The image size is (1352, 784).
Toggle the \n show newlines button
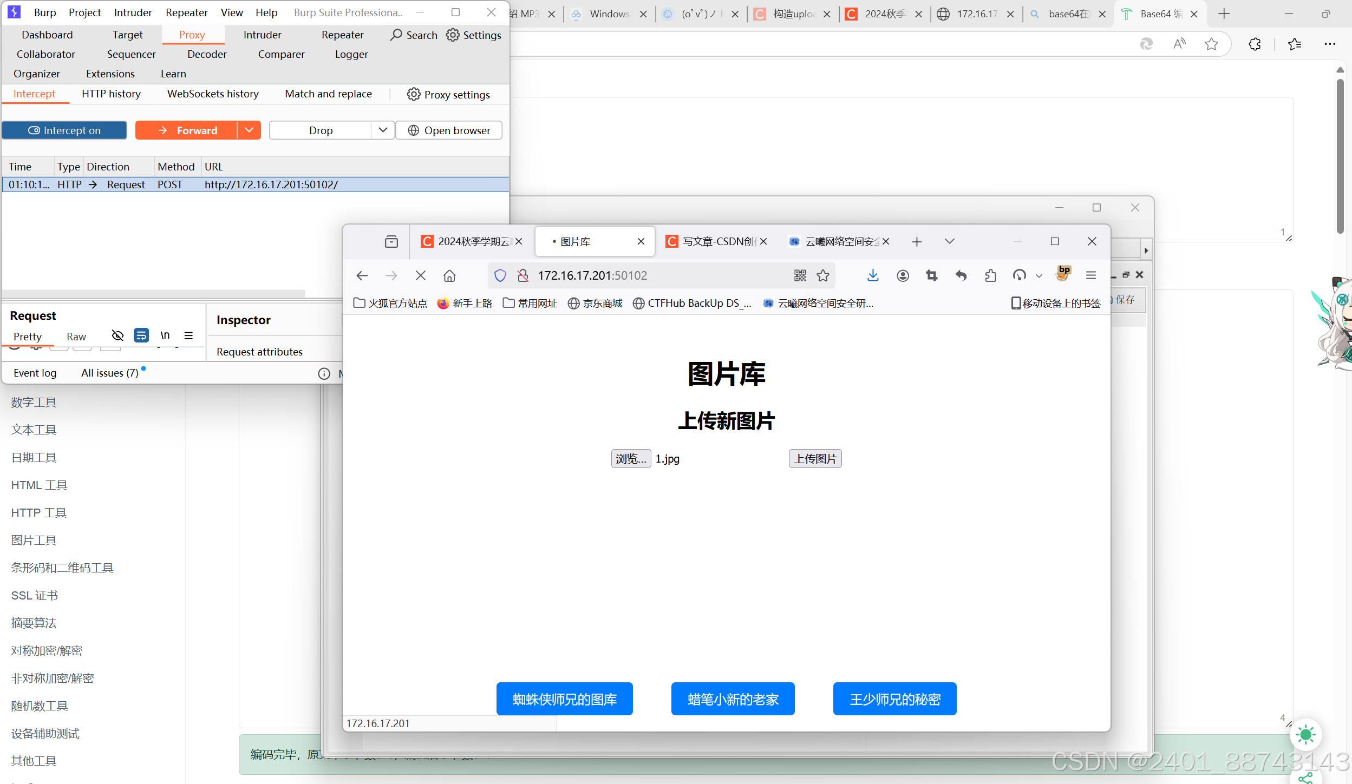click(165, 335)
